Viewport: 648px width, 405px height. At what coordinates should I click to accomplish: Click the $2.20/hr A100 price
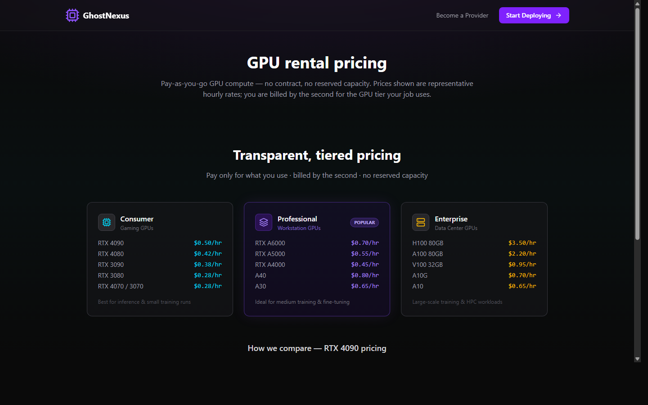[522, 253]
